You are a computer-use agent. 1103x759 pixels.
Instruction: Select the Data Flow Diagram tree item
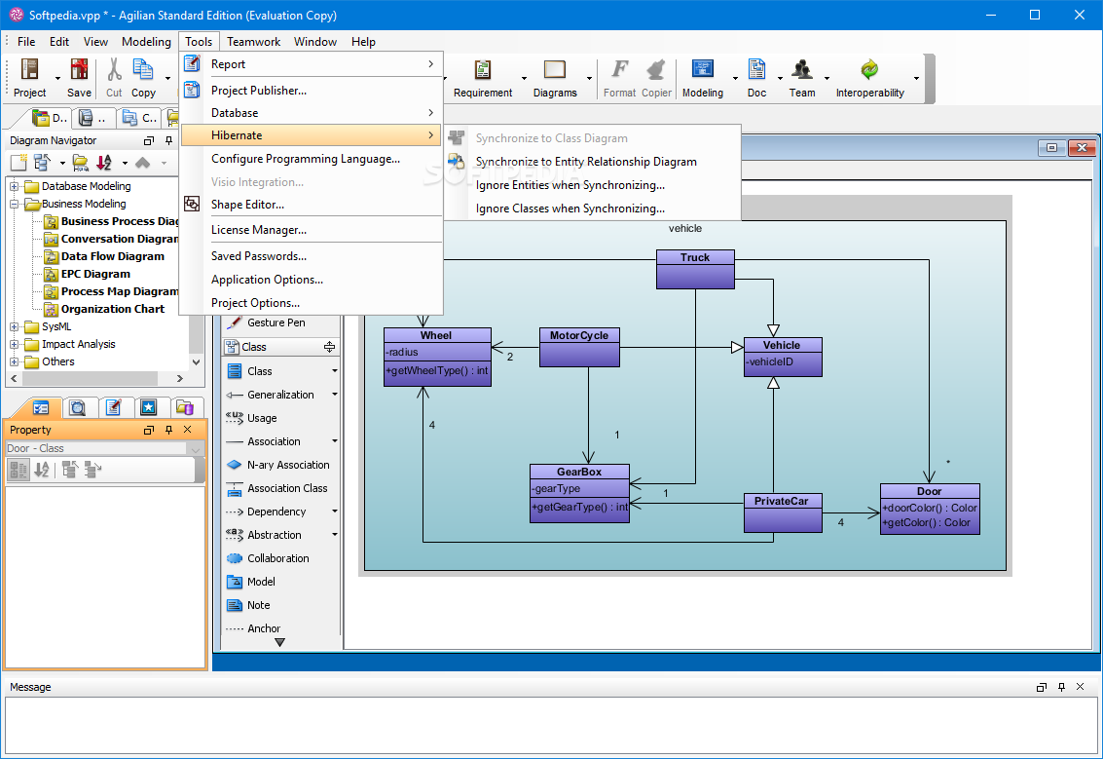[x=113, y=256]
